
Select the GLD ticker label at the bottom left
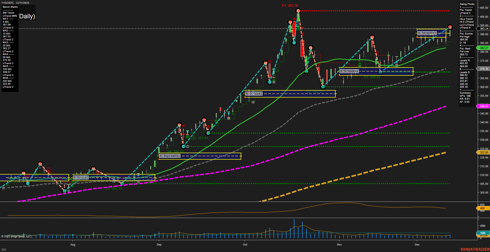(x=4, y=249)
